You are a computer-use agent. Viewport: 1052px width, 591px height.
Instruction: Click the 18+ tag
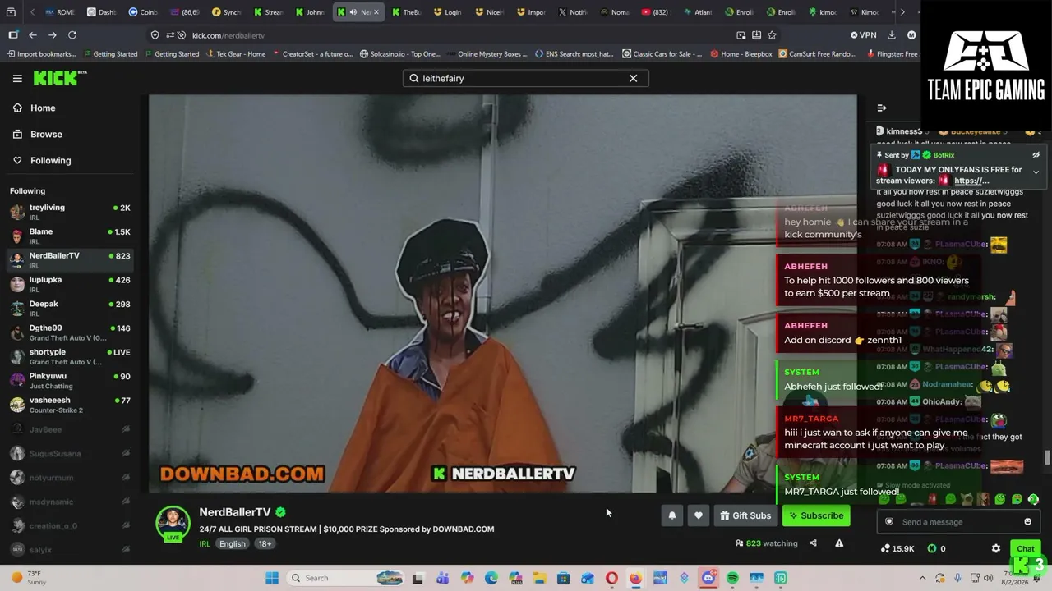coord(265,543)
